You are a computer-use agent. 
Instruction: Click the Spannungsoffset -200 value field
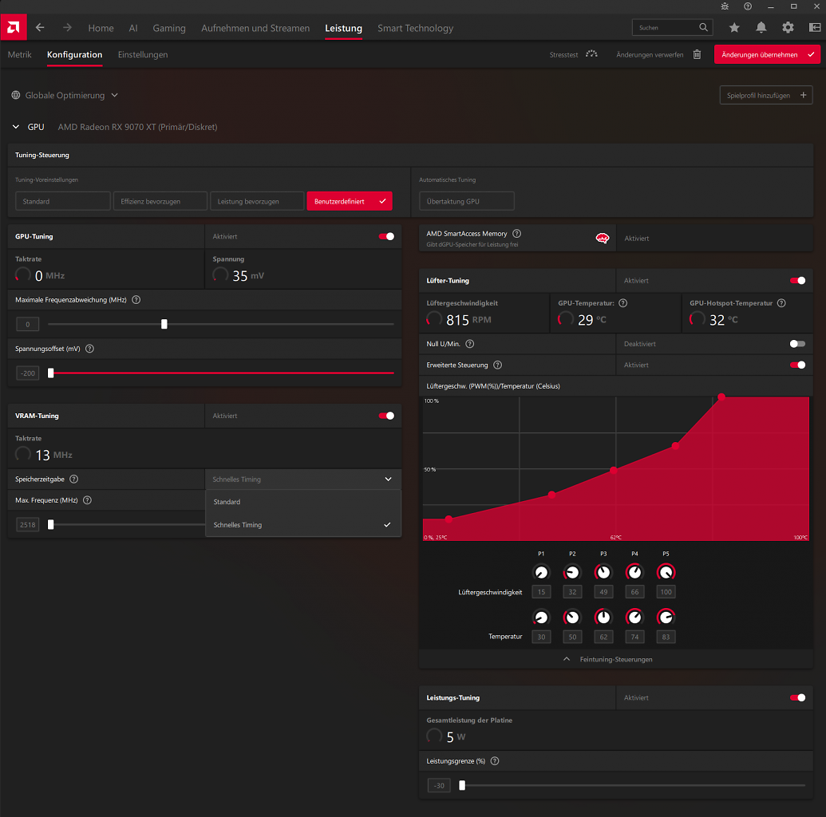(x=27, y=373)
